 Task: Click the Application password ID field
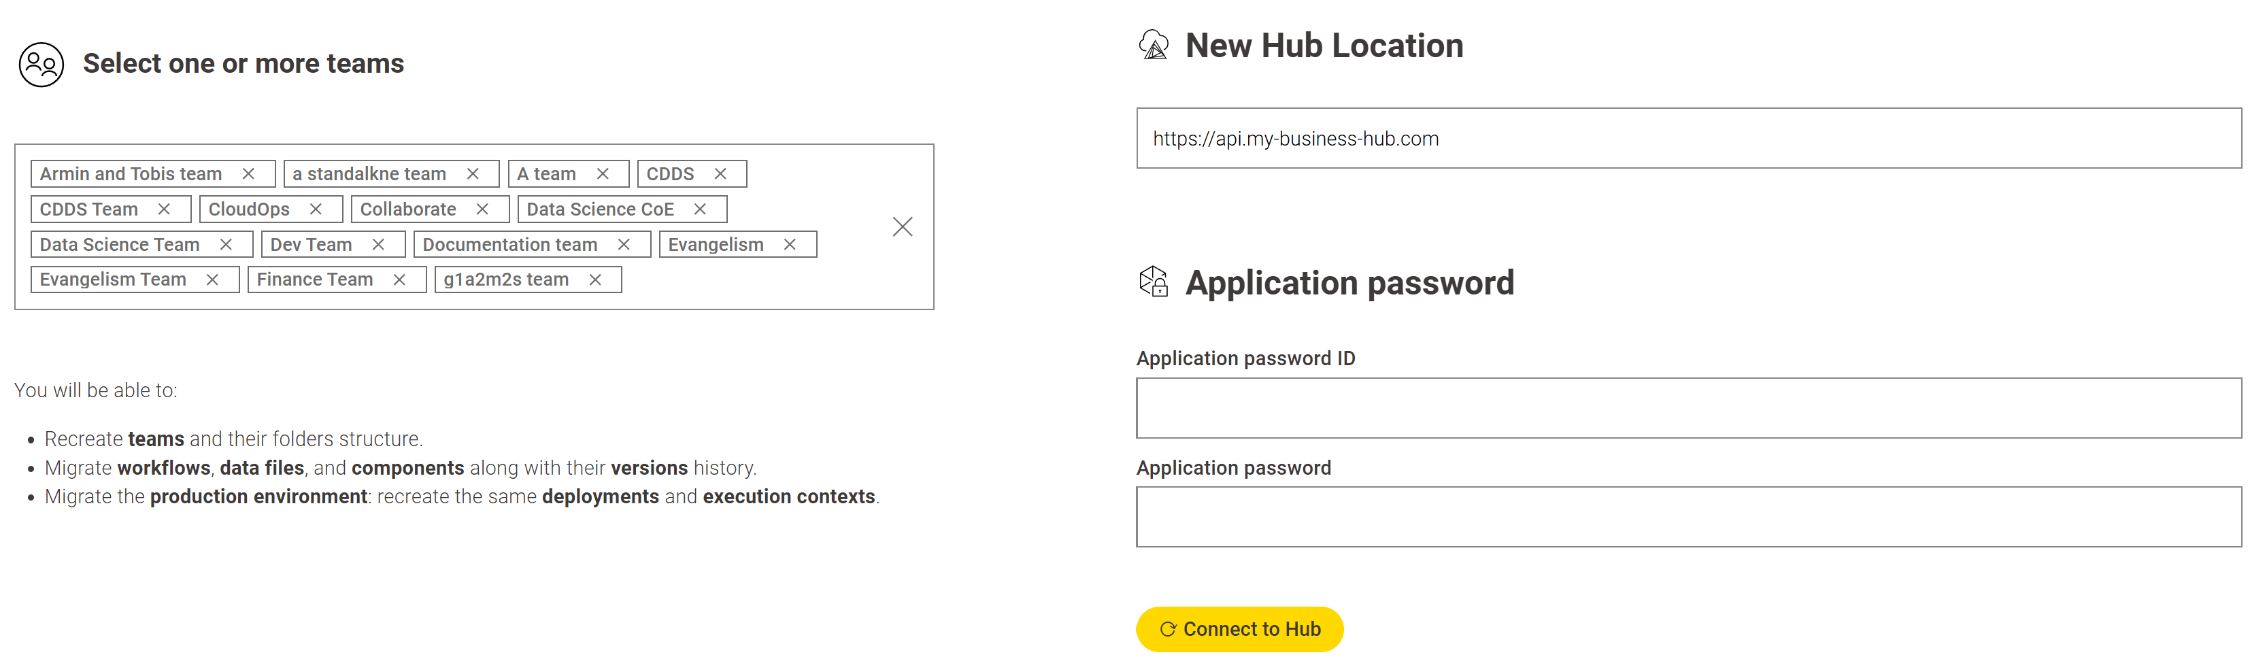[1688, 407]
